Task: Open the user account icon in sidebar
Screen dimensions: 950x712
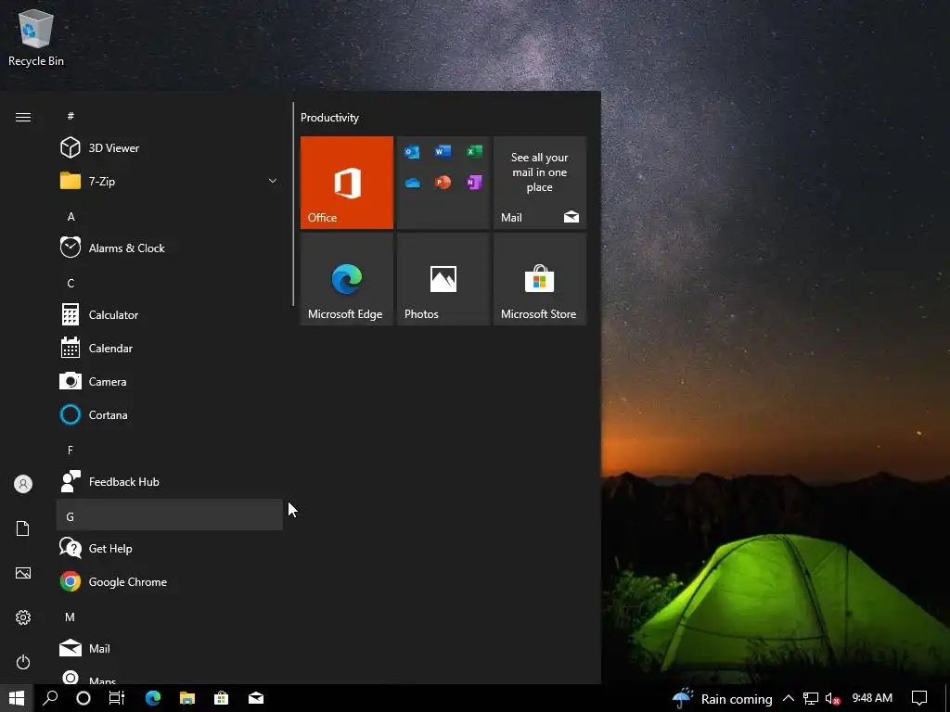Action: point(23,484)
